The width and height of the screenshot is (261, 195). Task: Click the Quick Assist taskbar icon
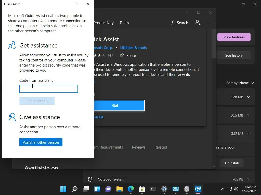[x=198, y=189]
